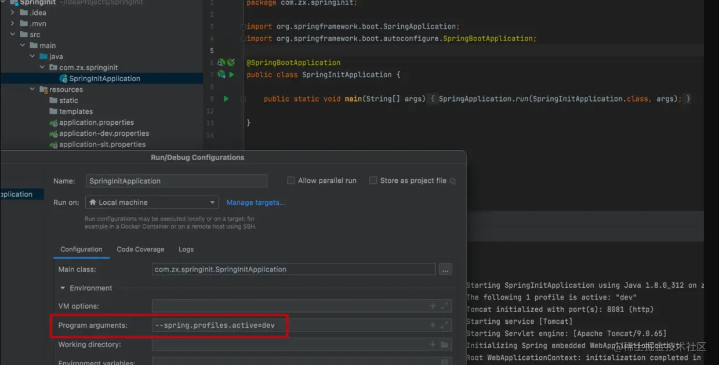Click the add macro plus in VM options

433,306
